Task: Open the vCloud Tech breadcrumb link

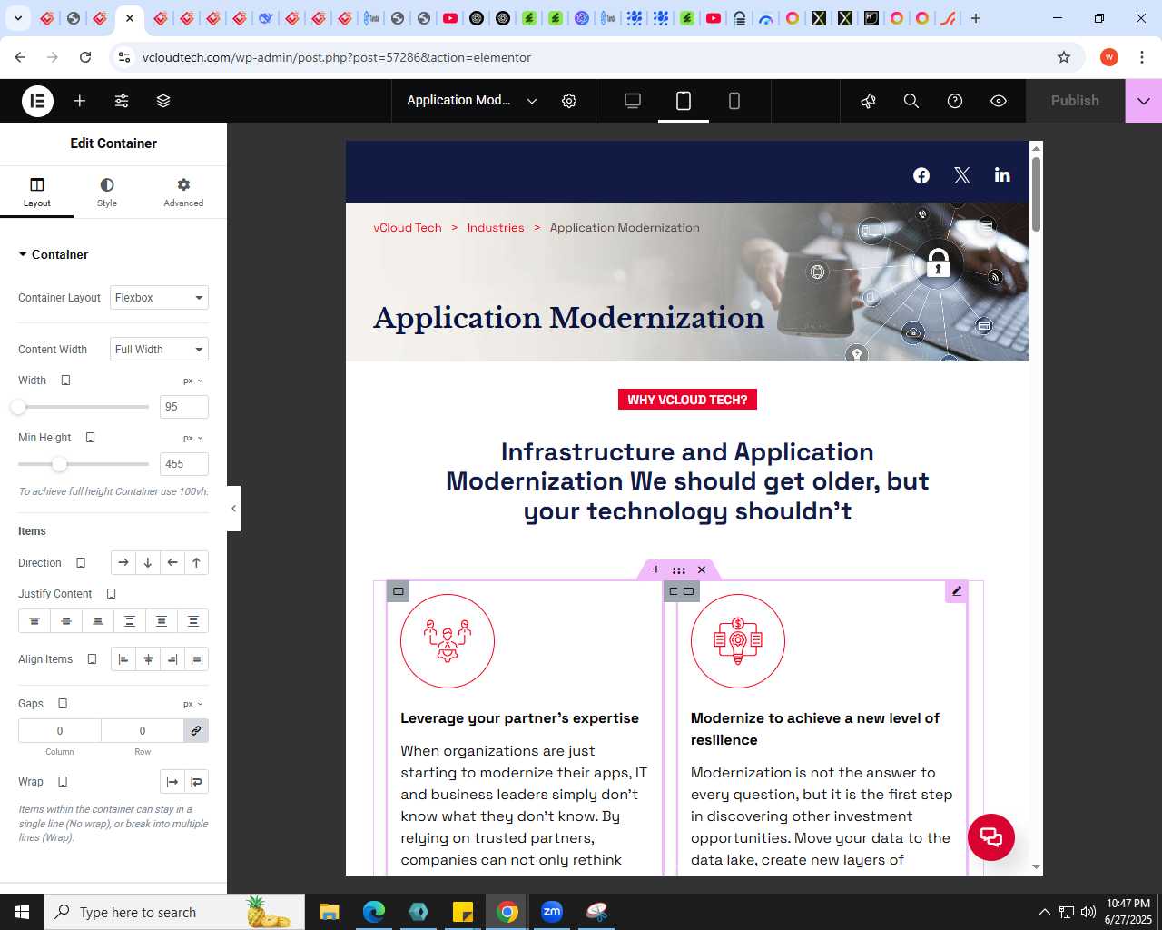Action: click(408, 228)
